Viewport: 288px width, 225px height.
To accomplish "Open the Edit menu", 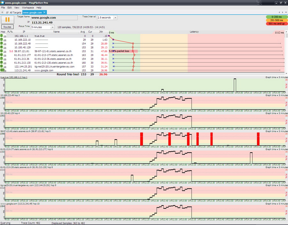I will tap(10, 7).
